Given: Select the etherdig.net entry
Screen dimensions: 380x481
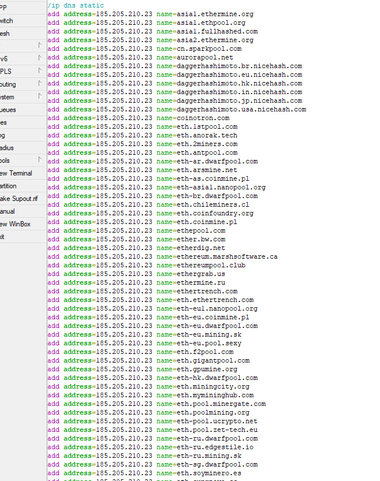Looking at the screenshot, I should tap(136, 248).
